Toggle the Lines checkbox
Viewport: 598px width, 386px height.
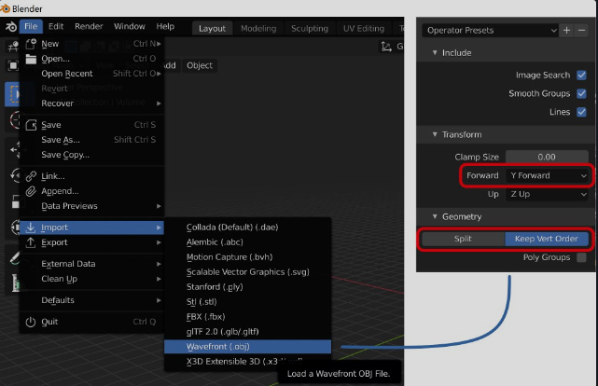[581, 112]
